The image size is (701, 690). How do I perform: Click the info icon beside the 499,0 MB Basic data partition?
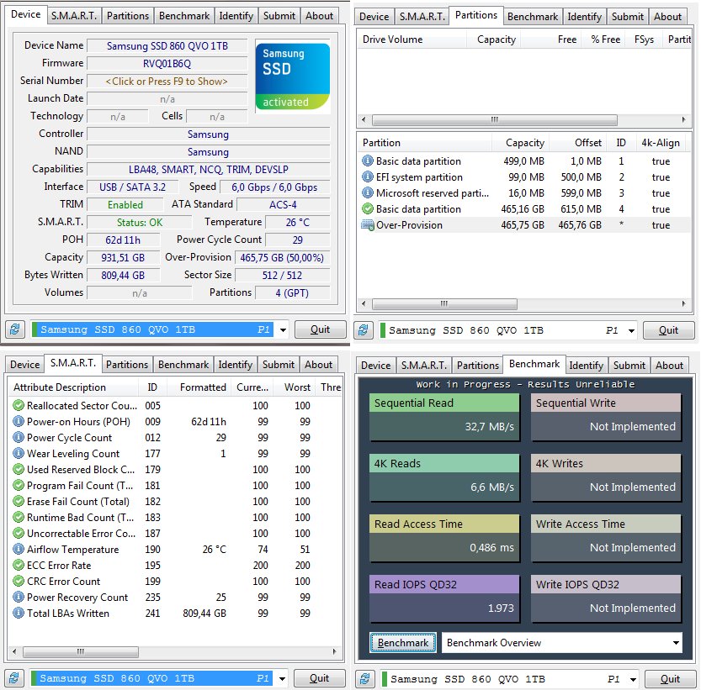[368, 161]
